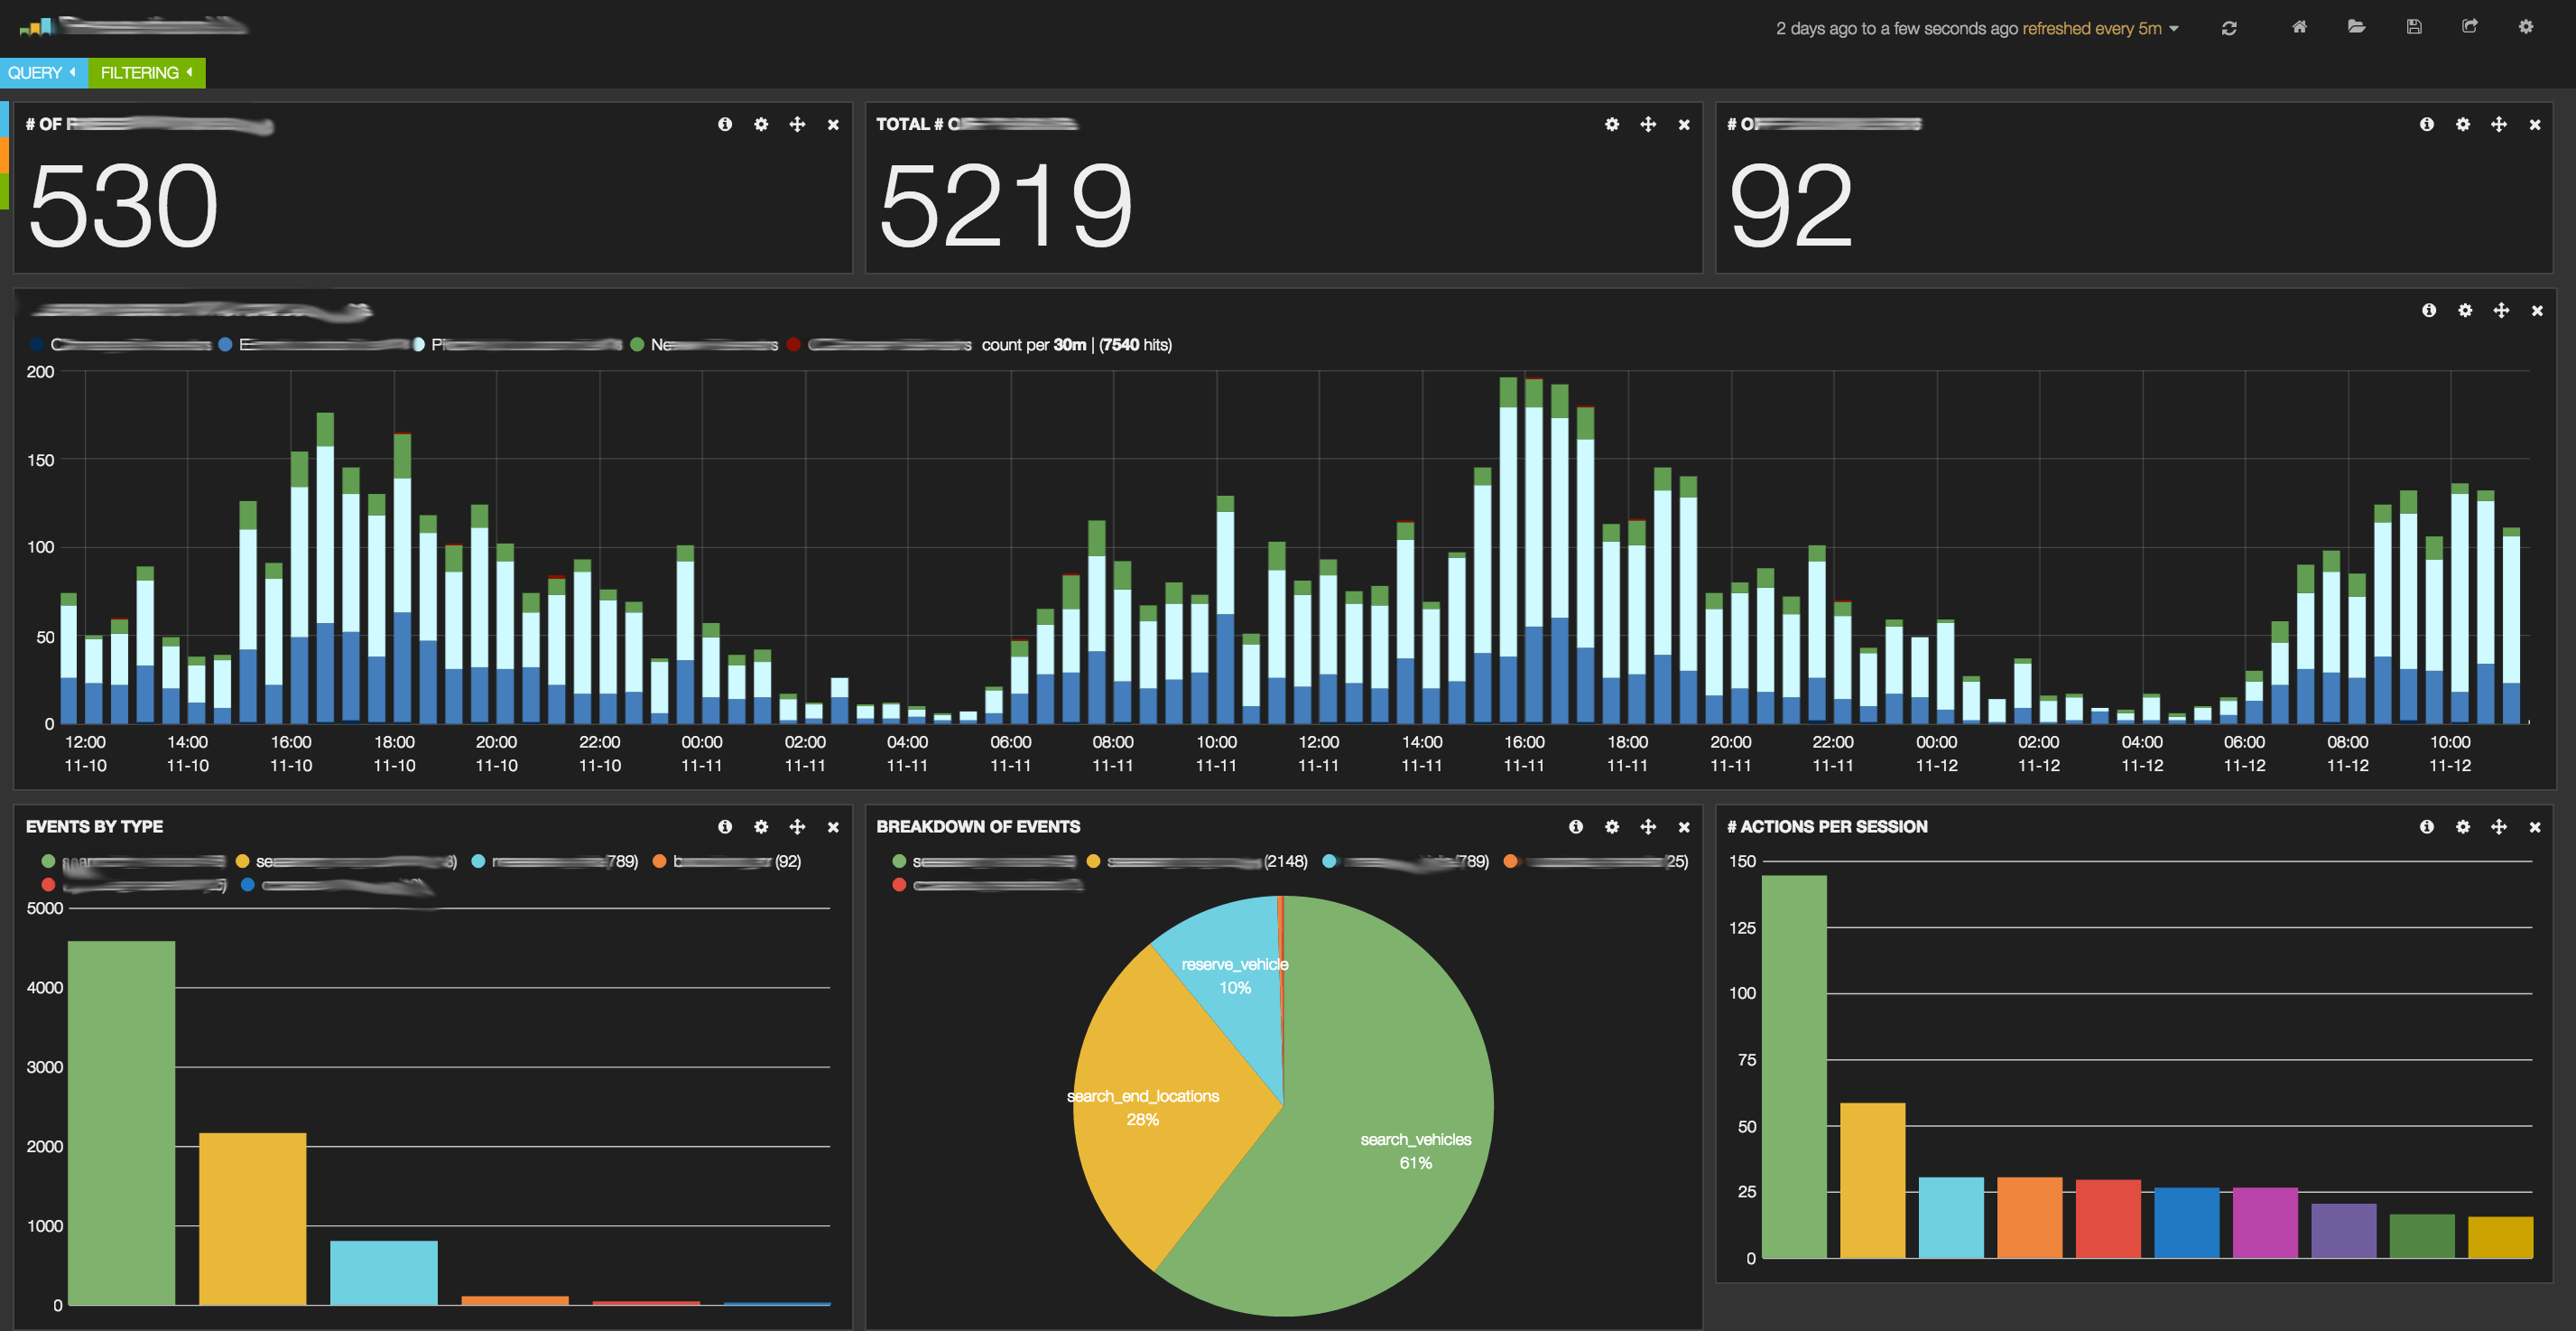The width and height of the screenshot is (2576, 1331).
Task: Click move handle on the 530 panel
Action: (797, 124)
